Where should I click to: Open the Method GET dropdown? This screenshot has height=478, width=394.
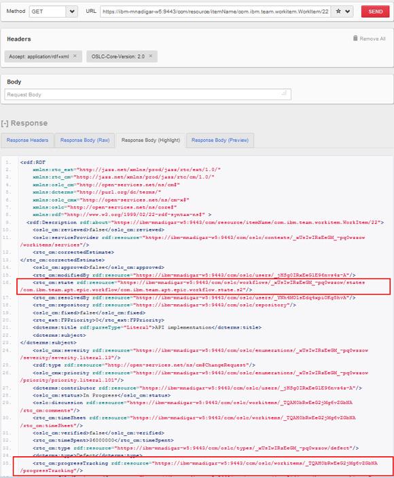coord(54,12)
